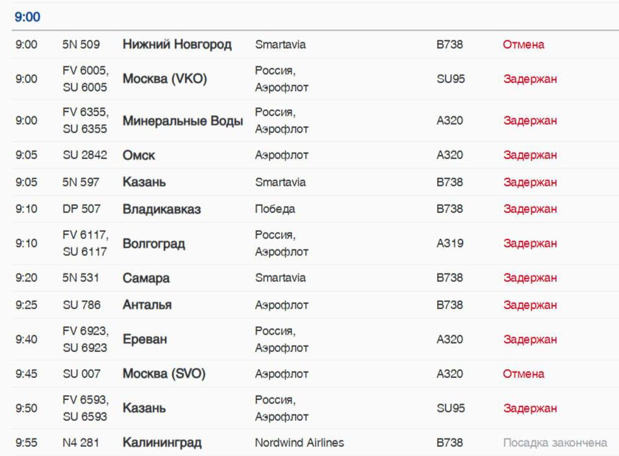Click Посадка закончена status text

pyautogui.click(x=555, y=442)
